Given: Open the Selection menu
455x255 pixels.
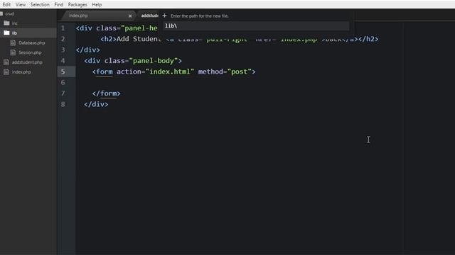Looking at the screenshot, I should point(40,5).
